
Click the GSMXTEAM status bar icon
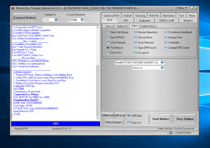(171, 133)
